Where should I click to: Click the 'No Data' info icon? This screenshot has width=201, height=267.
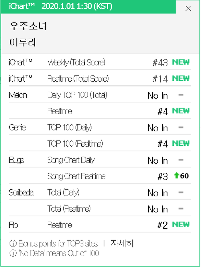13,253
